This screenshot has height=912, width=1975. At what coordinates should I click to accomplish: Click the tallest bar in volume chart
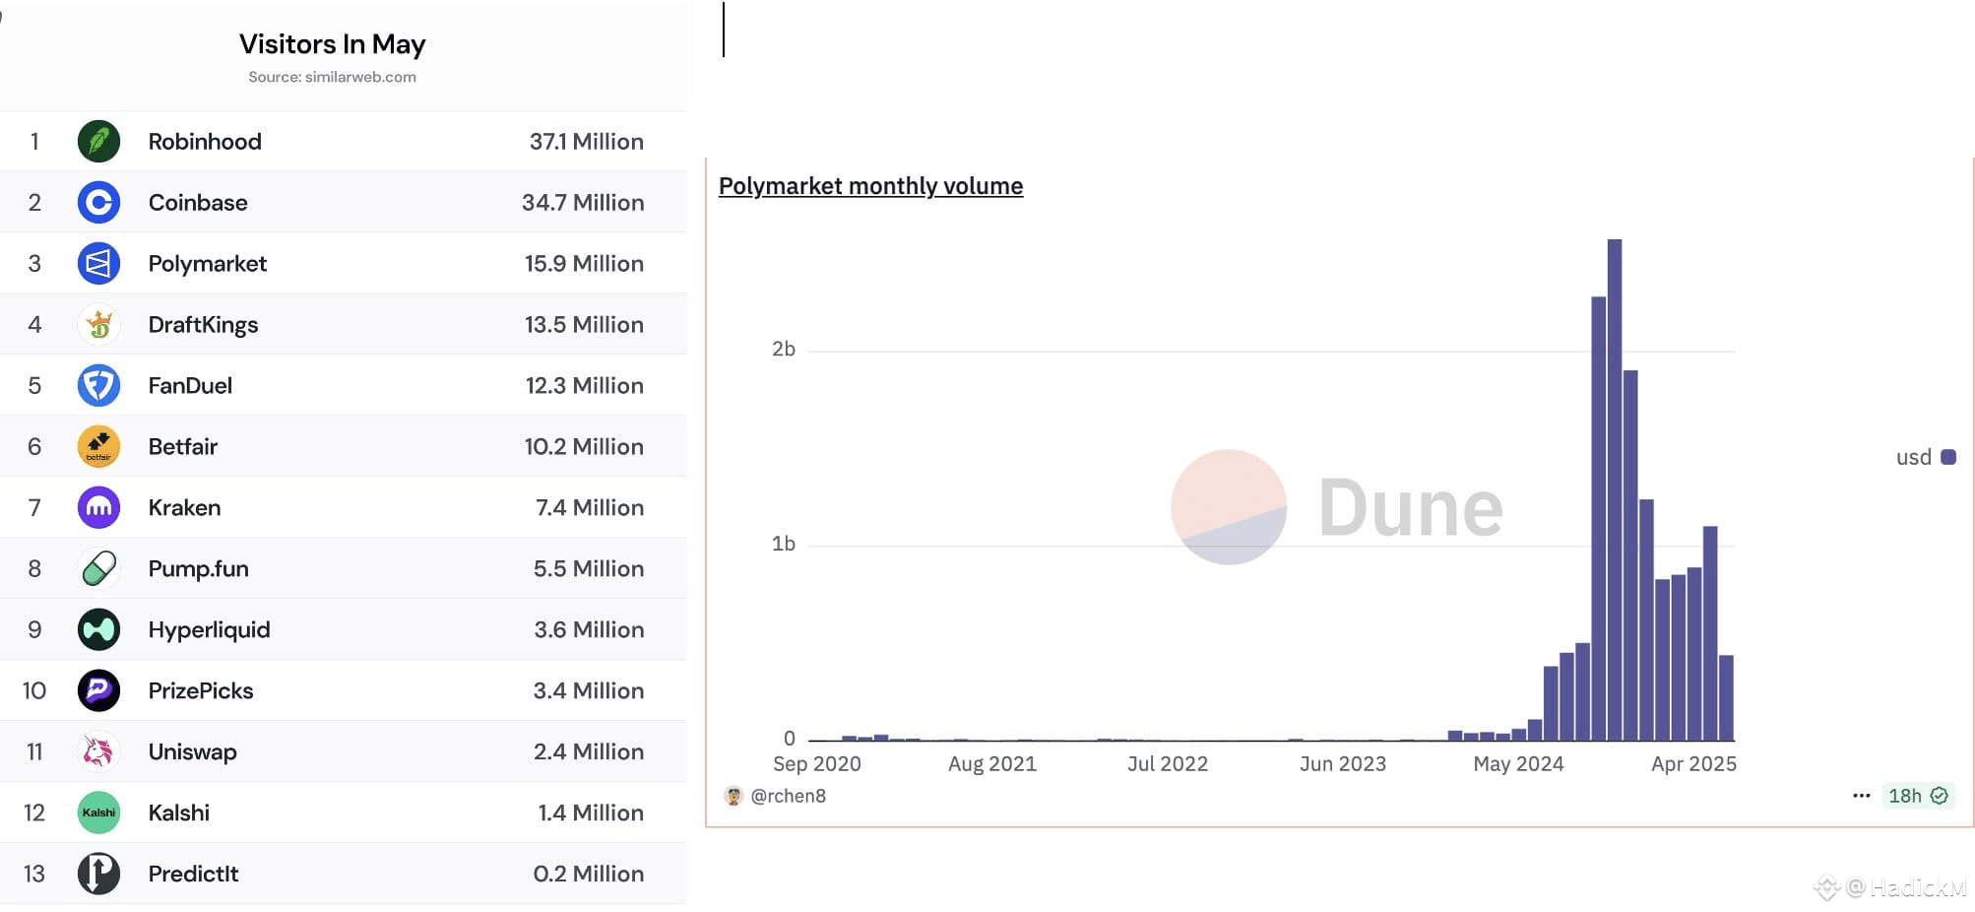pyautogui.click(x=1615, y=489)
